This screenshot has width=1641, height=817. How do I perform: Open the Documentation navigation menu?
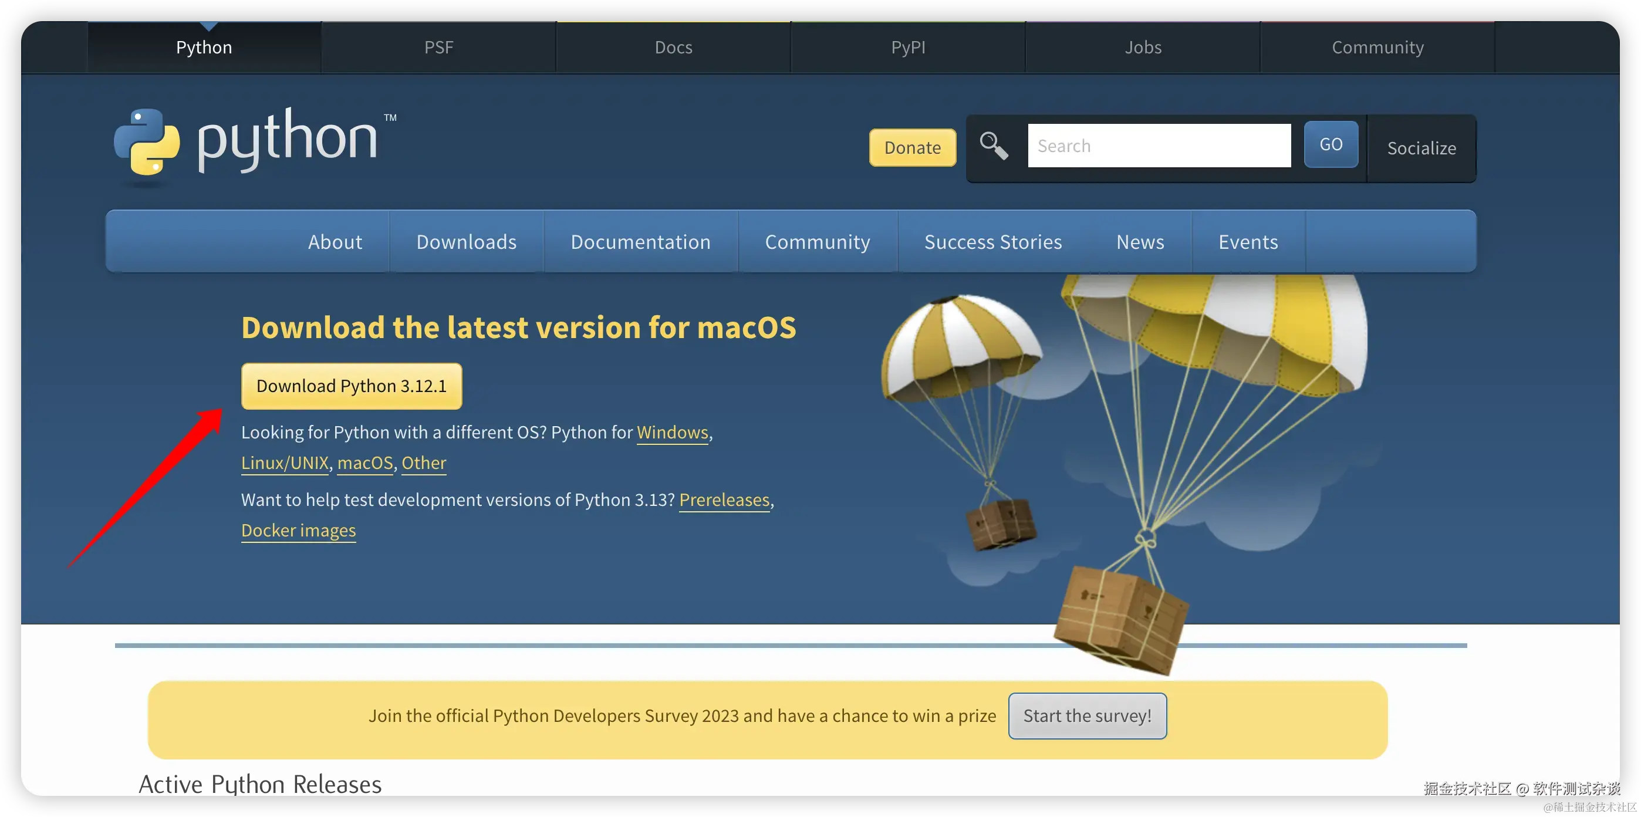(x=640, y=242)
